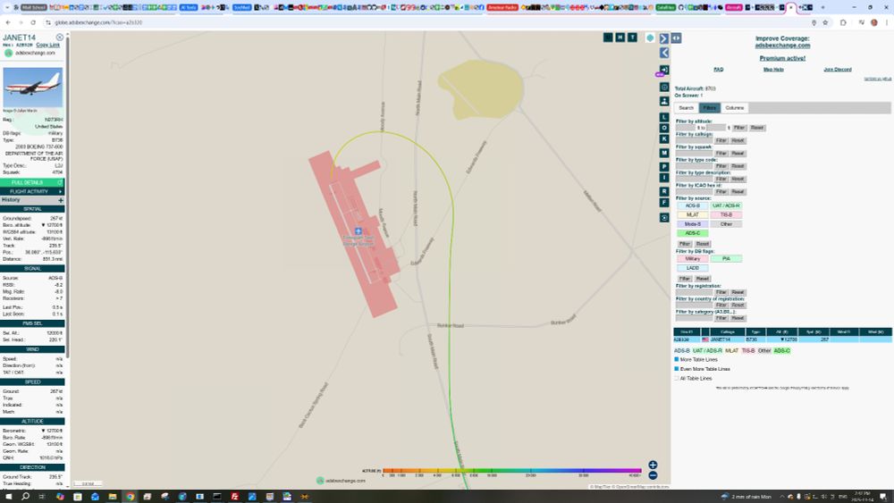Click the Copy Link link
Image resolution: width=894 pixels, height=503 pixels.
tap(48, 45)
